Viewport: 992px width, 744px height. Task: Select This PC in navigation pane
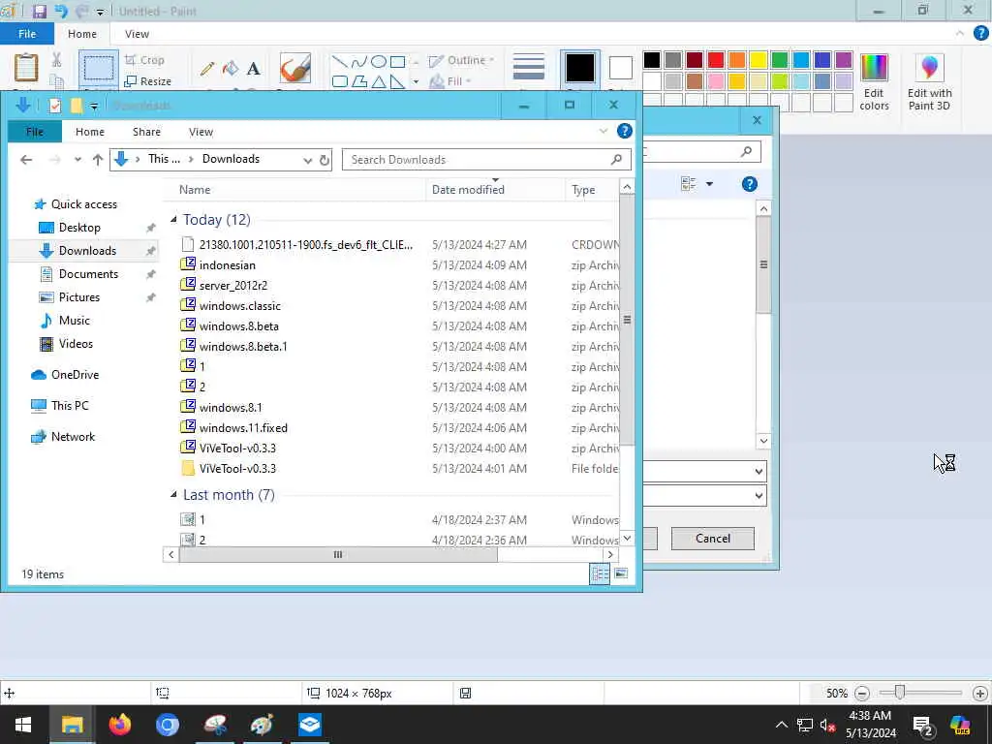coord(70,406)
